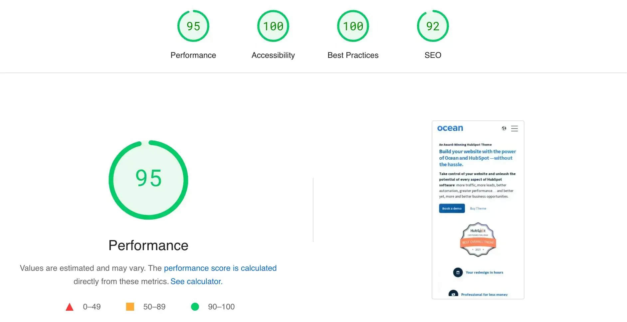This screenshot has width=627, height=322.
Task: Click the '0–49' legend text
Action: pos(92,307)
